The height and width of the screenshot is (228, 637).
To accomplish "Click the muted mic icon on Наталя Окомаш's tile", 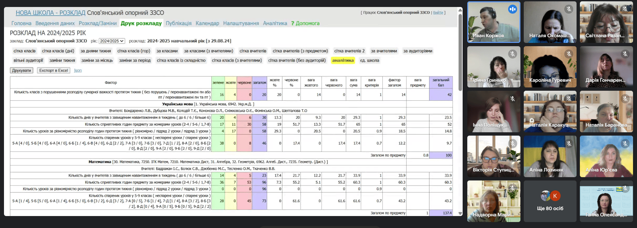I will (x=569, y=9).
